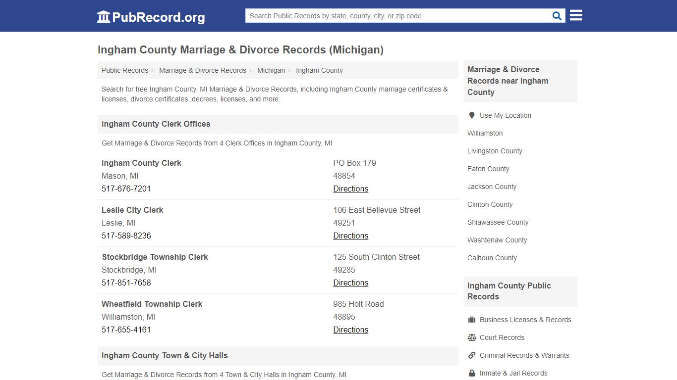Click PO Box 179 address text
Image resolution: width=677 pixels, height=380 pixels.
(354, 163)
